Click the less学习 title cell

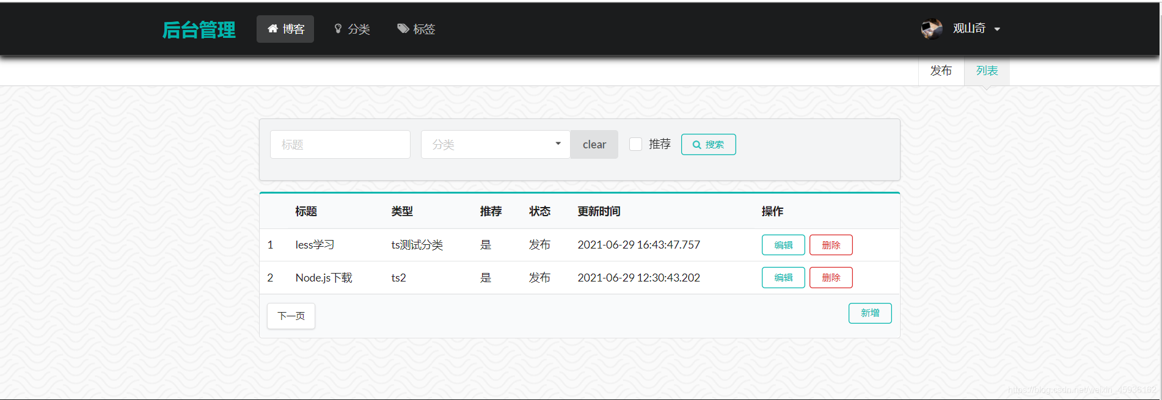click(x=315, y=245)
